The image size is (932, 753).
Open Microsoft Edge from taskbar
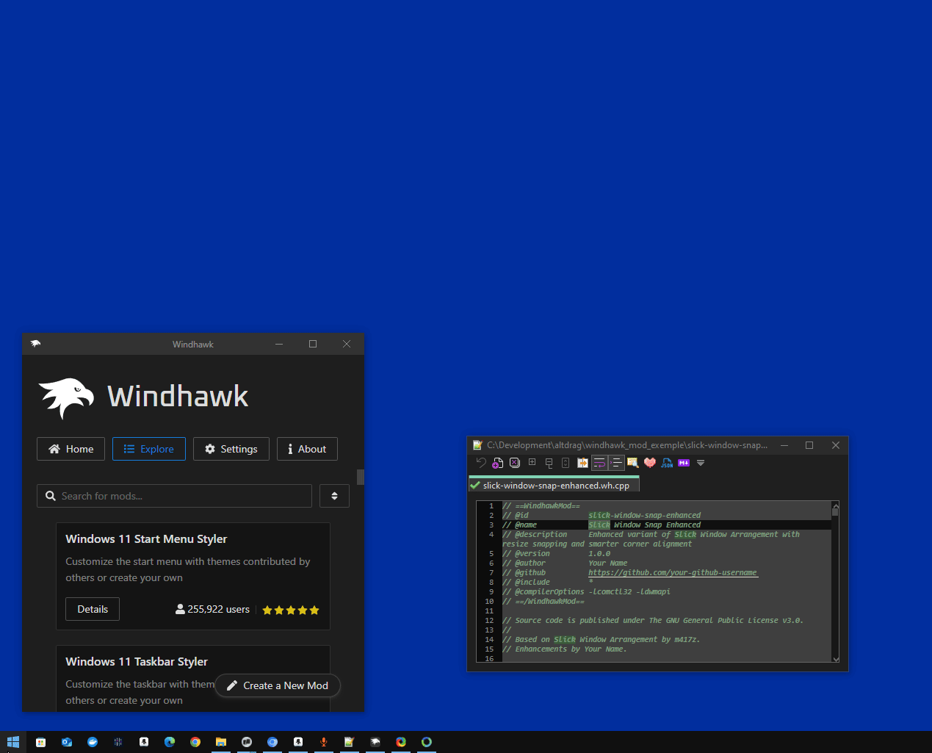[x=170, y=742]
